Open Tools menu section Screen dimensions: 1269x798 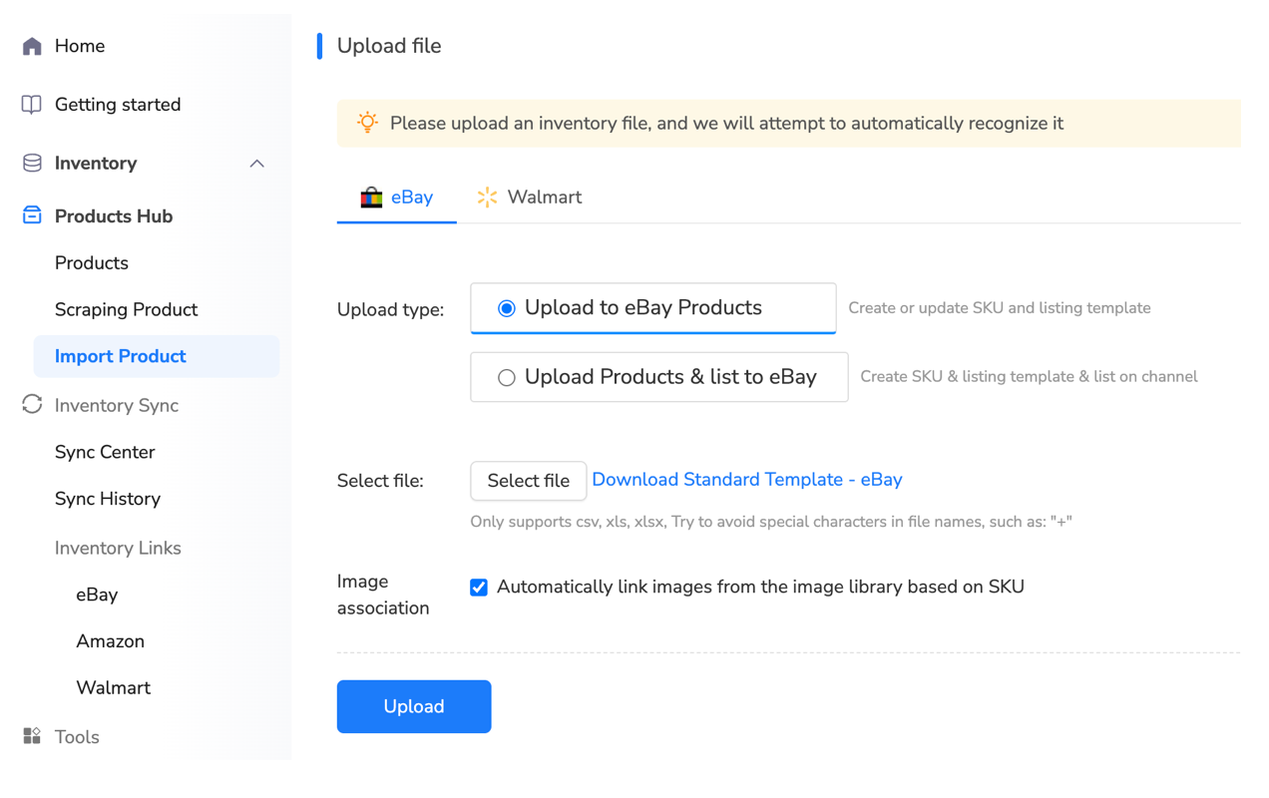77,737
